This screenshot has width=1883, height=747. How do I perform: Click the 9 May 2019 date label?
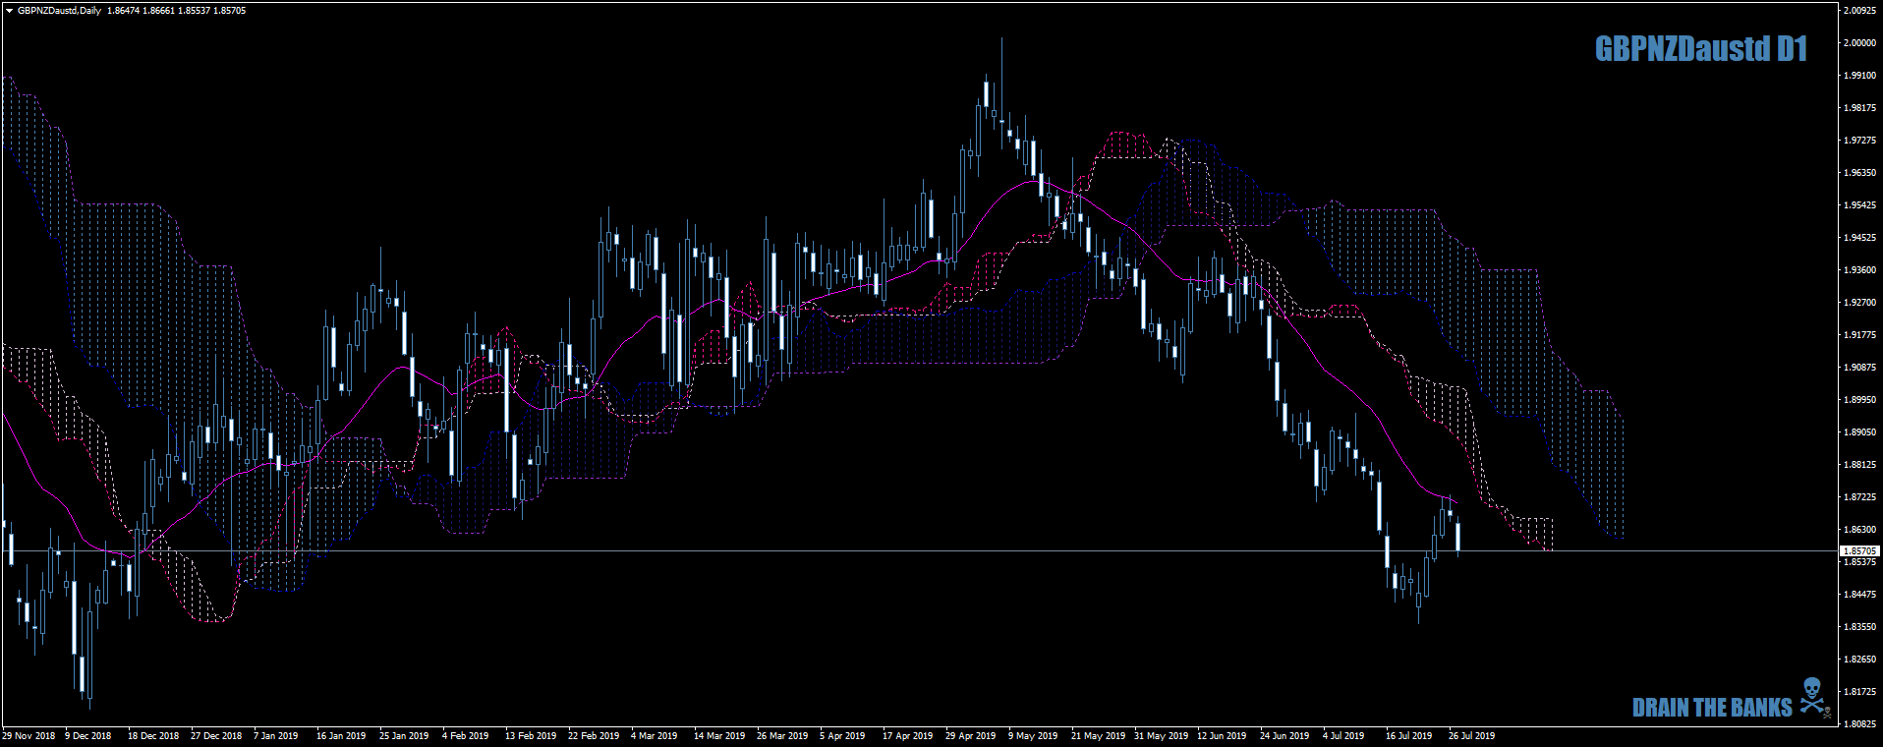(1033, 736)
